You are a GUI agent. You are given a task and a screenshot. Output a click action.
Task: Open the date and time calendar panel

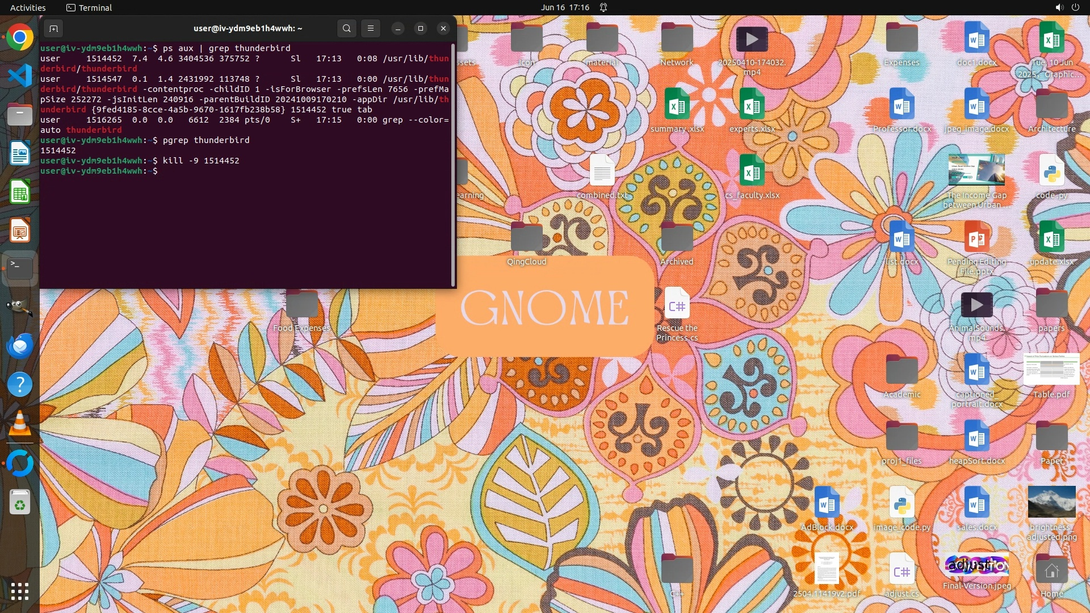click(565, 7)
